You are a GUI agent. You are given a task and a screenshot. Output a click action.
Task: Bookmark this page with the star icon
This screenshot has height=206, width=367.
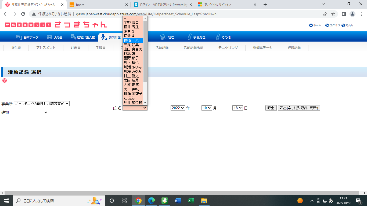pos(333,14)
